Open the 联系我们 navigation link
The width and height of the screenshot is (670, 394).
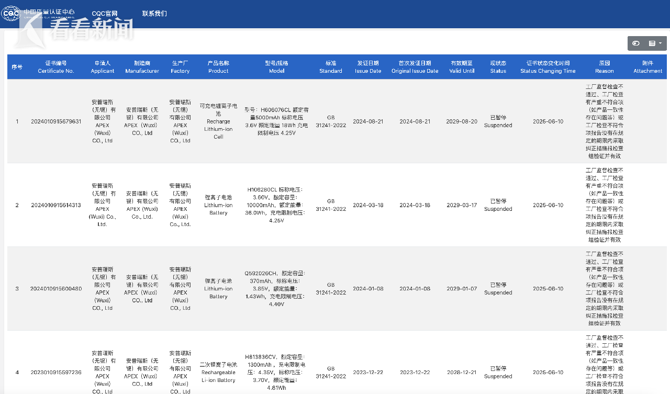click(x=154, y=14)
